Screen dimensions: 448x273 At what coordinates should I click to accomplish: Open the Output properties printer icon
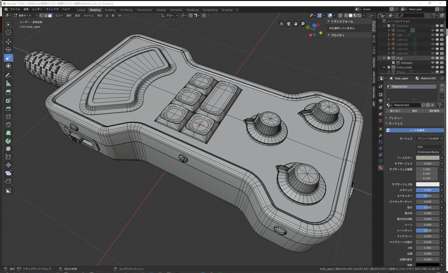click(381, 101)
